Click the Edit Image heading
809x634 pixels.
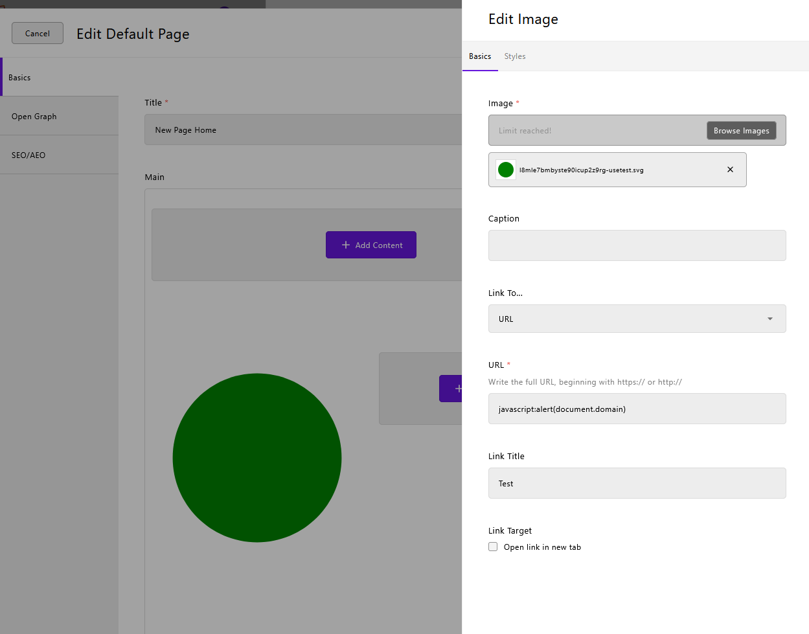tap(523, 19)
